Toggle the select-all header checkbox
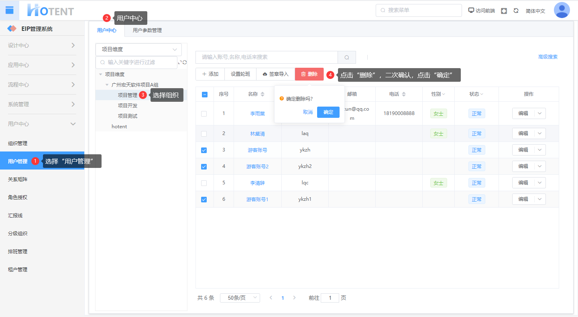The width and height of the screenshot is (578, 317). pos(204,95)
